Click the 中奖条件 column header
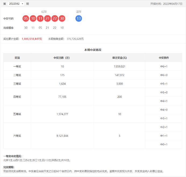 164,58
